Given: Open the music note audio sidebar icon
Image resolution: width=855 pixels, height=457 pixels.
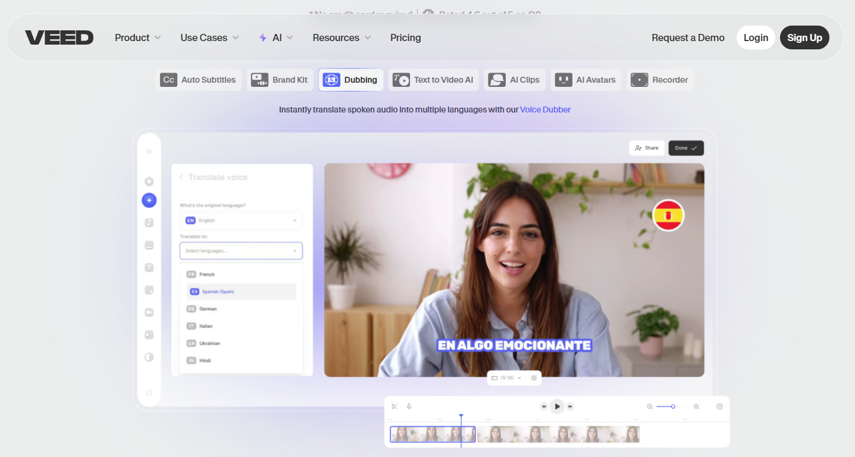Looking at the screenshot, I should [149, 223].
